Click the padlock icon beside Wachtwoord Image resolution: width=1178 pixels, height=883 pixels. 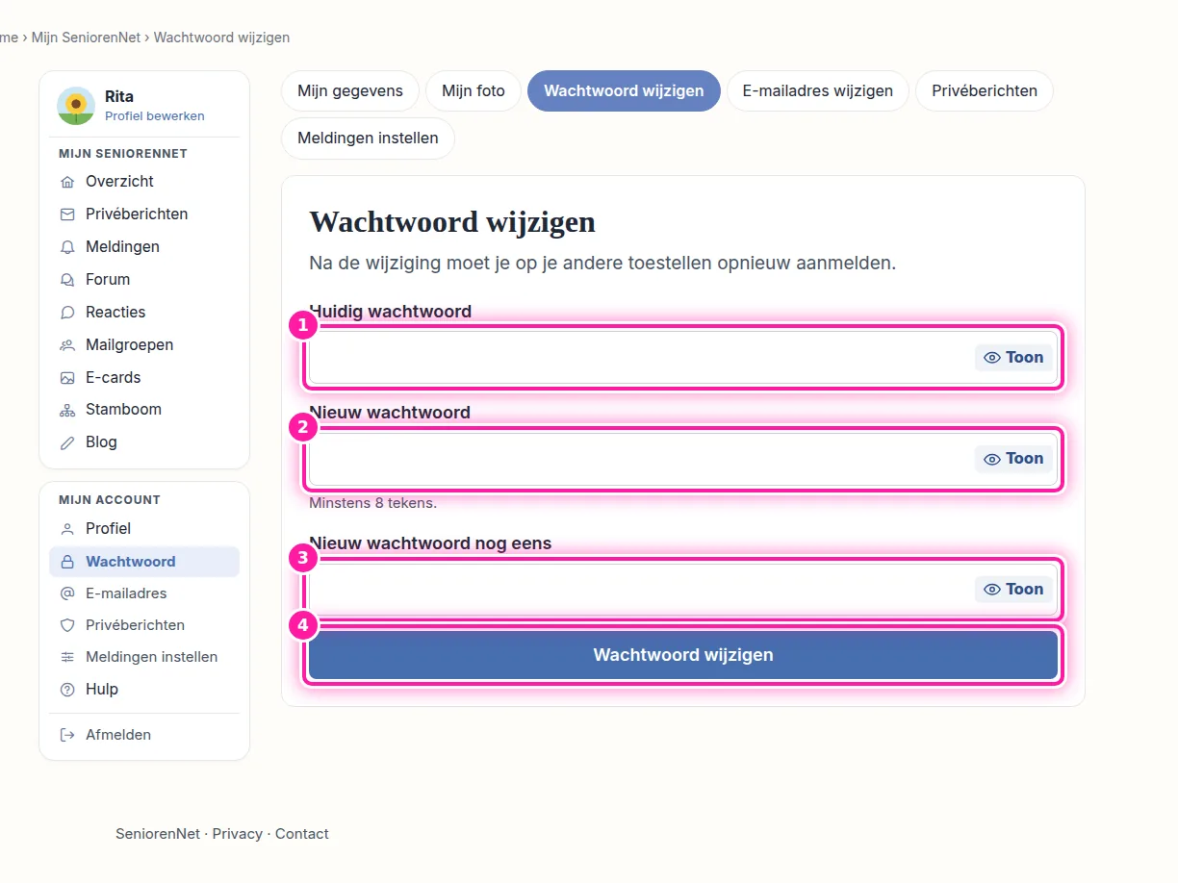pos(67,562)
